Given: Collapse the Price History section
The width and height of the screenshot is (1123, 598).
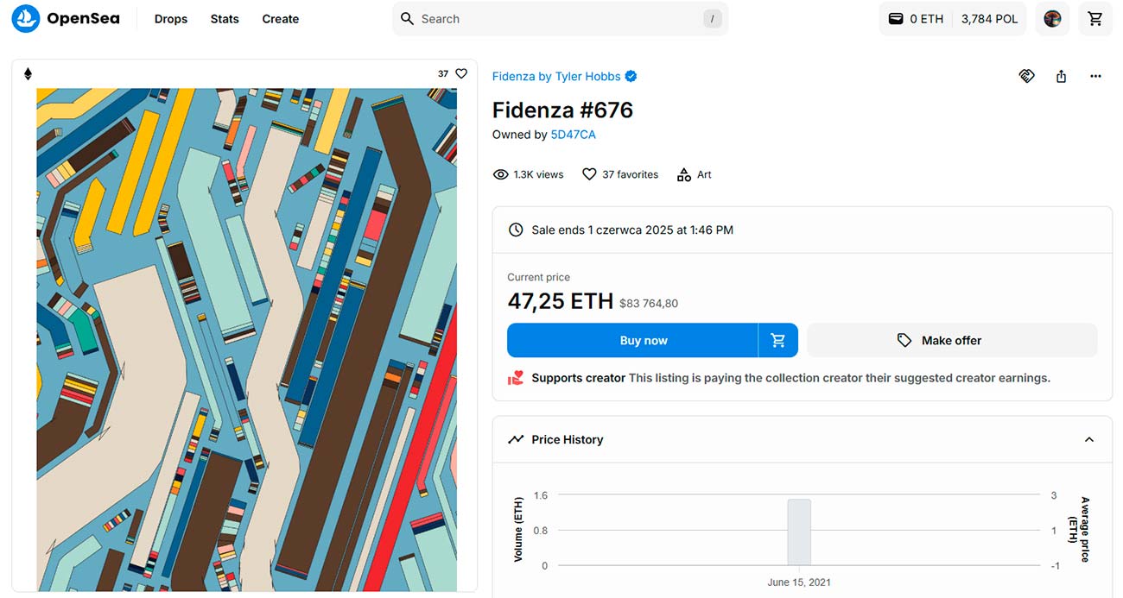Looking at the screenshot, I should coord(1089,439).
